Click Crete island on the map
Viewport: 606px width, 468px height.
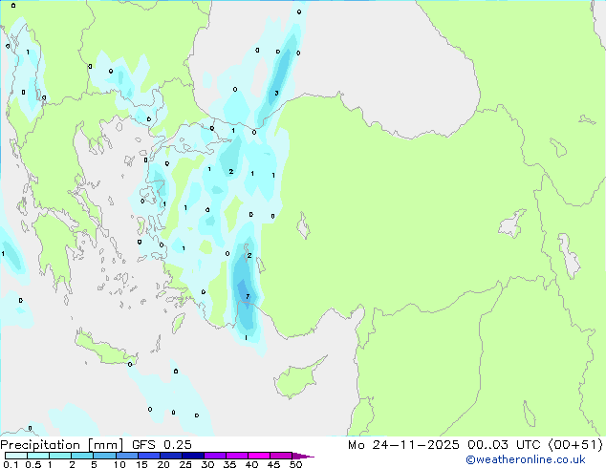[104, 350]
